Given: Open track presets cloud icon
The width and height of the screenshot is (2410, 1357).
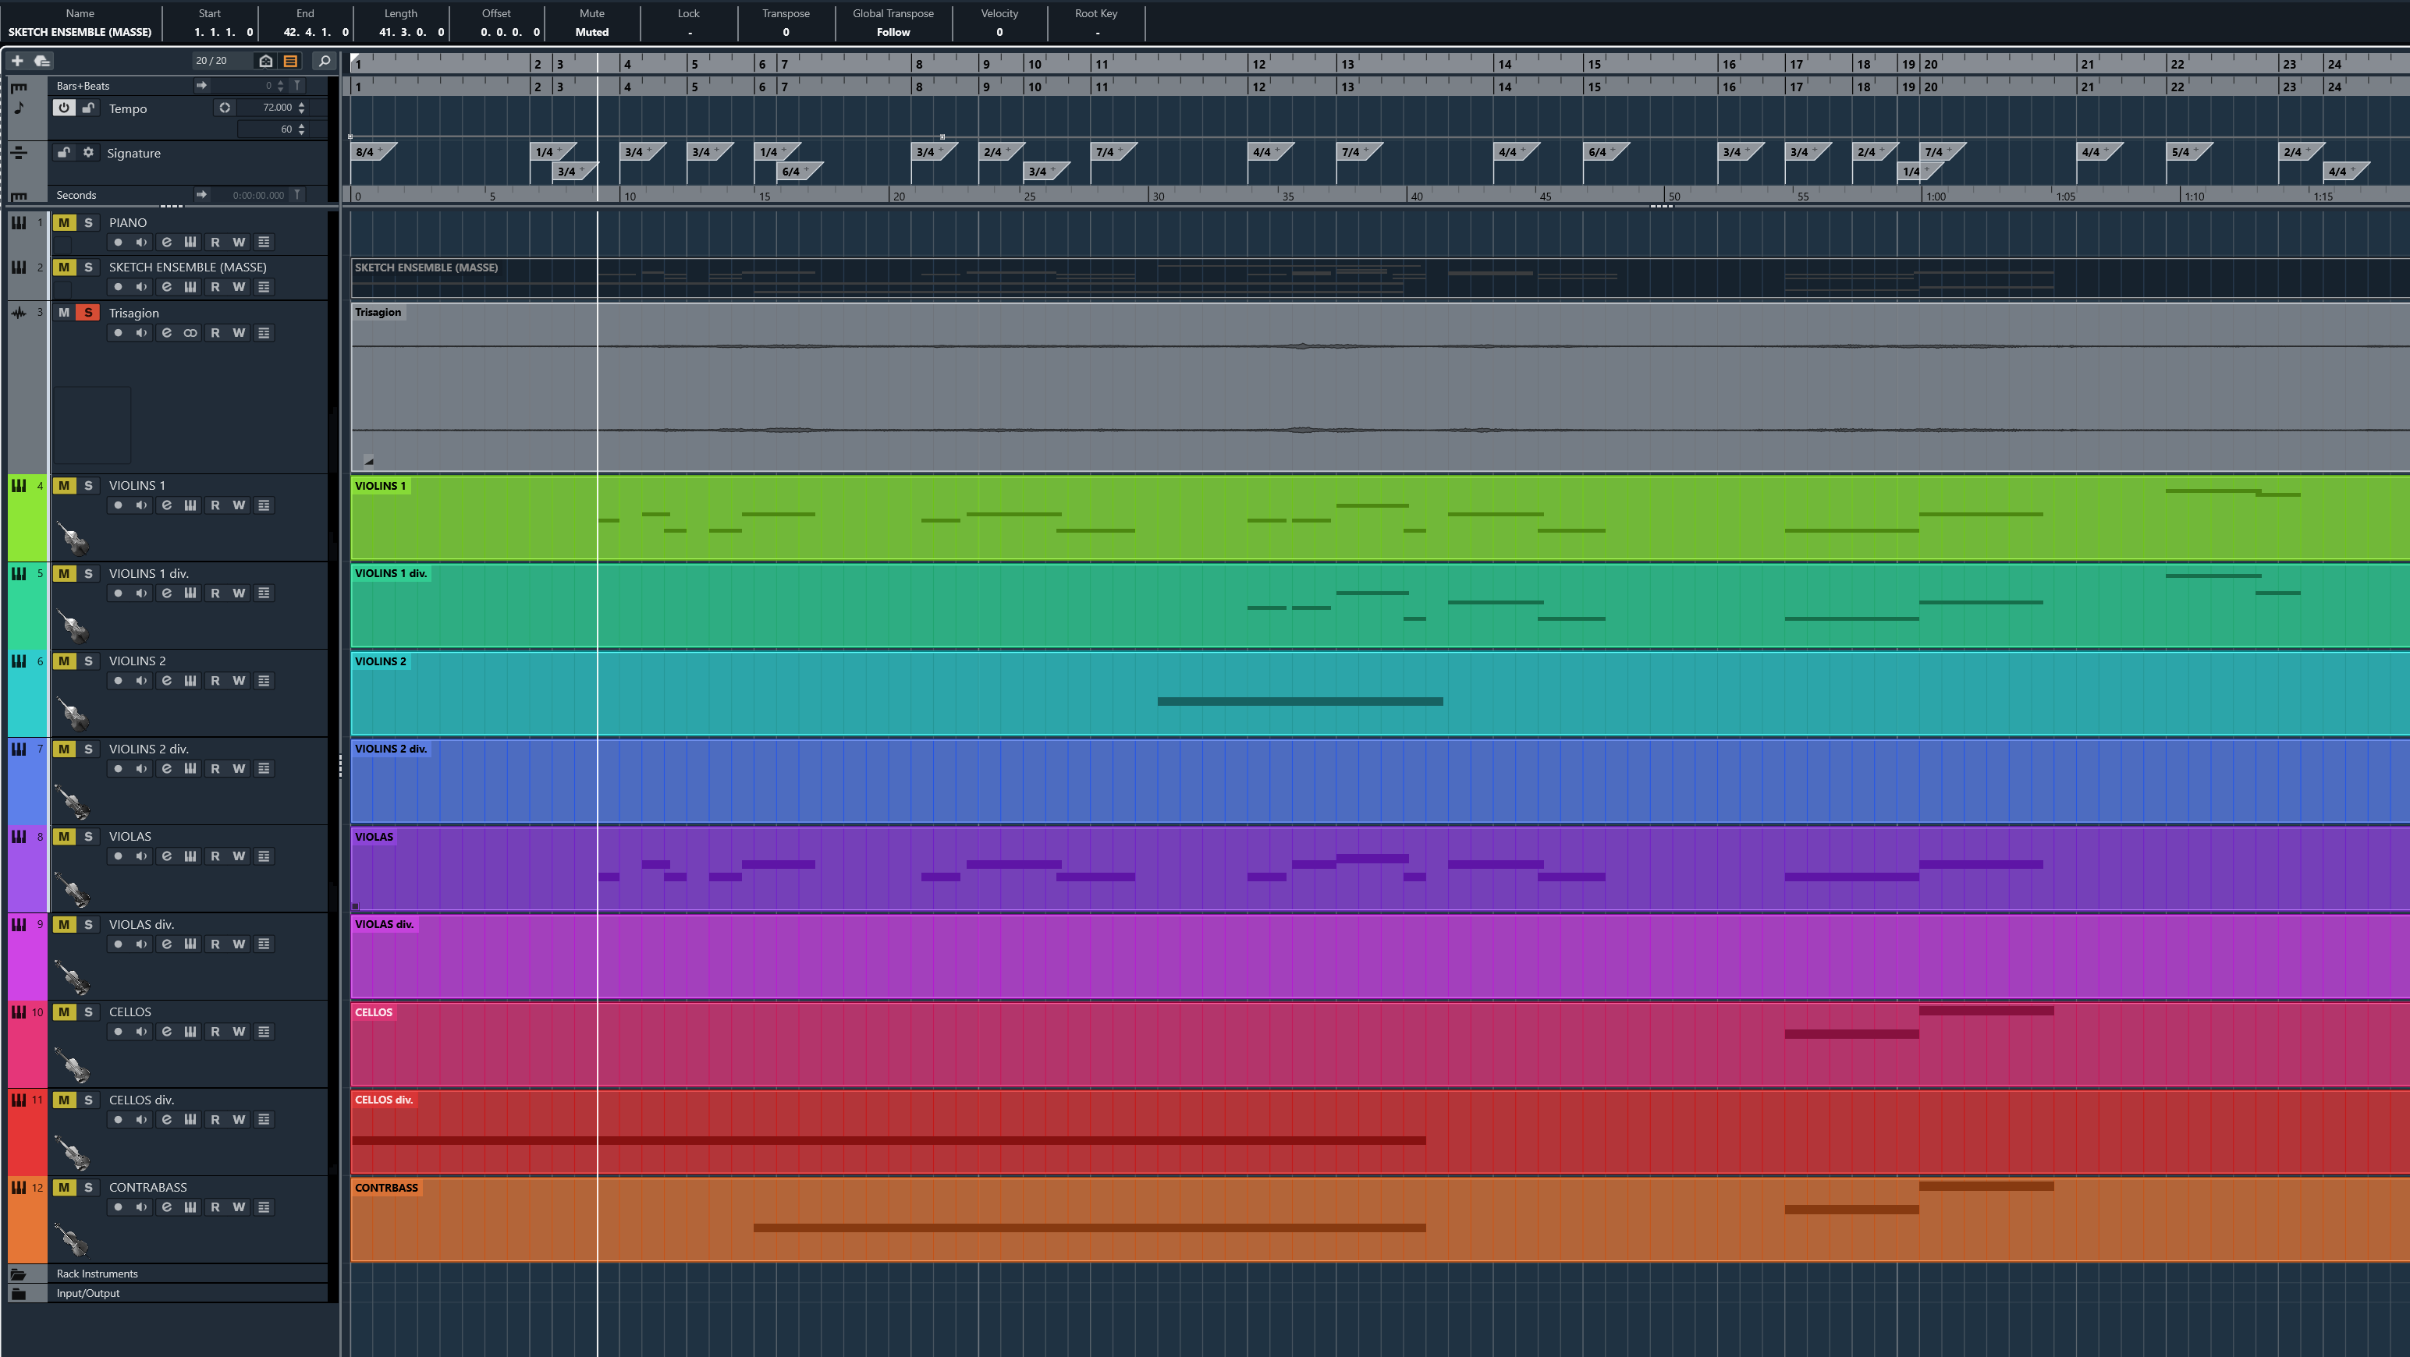Looking at the screenshot, I should [x=41, y=61].
